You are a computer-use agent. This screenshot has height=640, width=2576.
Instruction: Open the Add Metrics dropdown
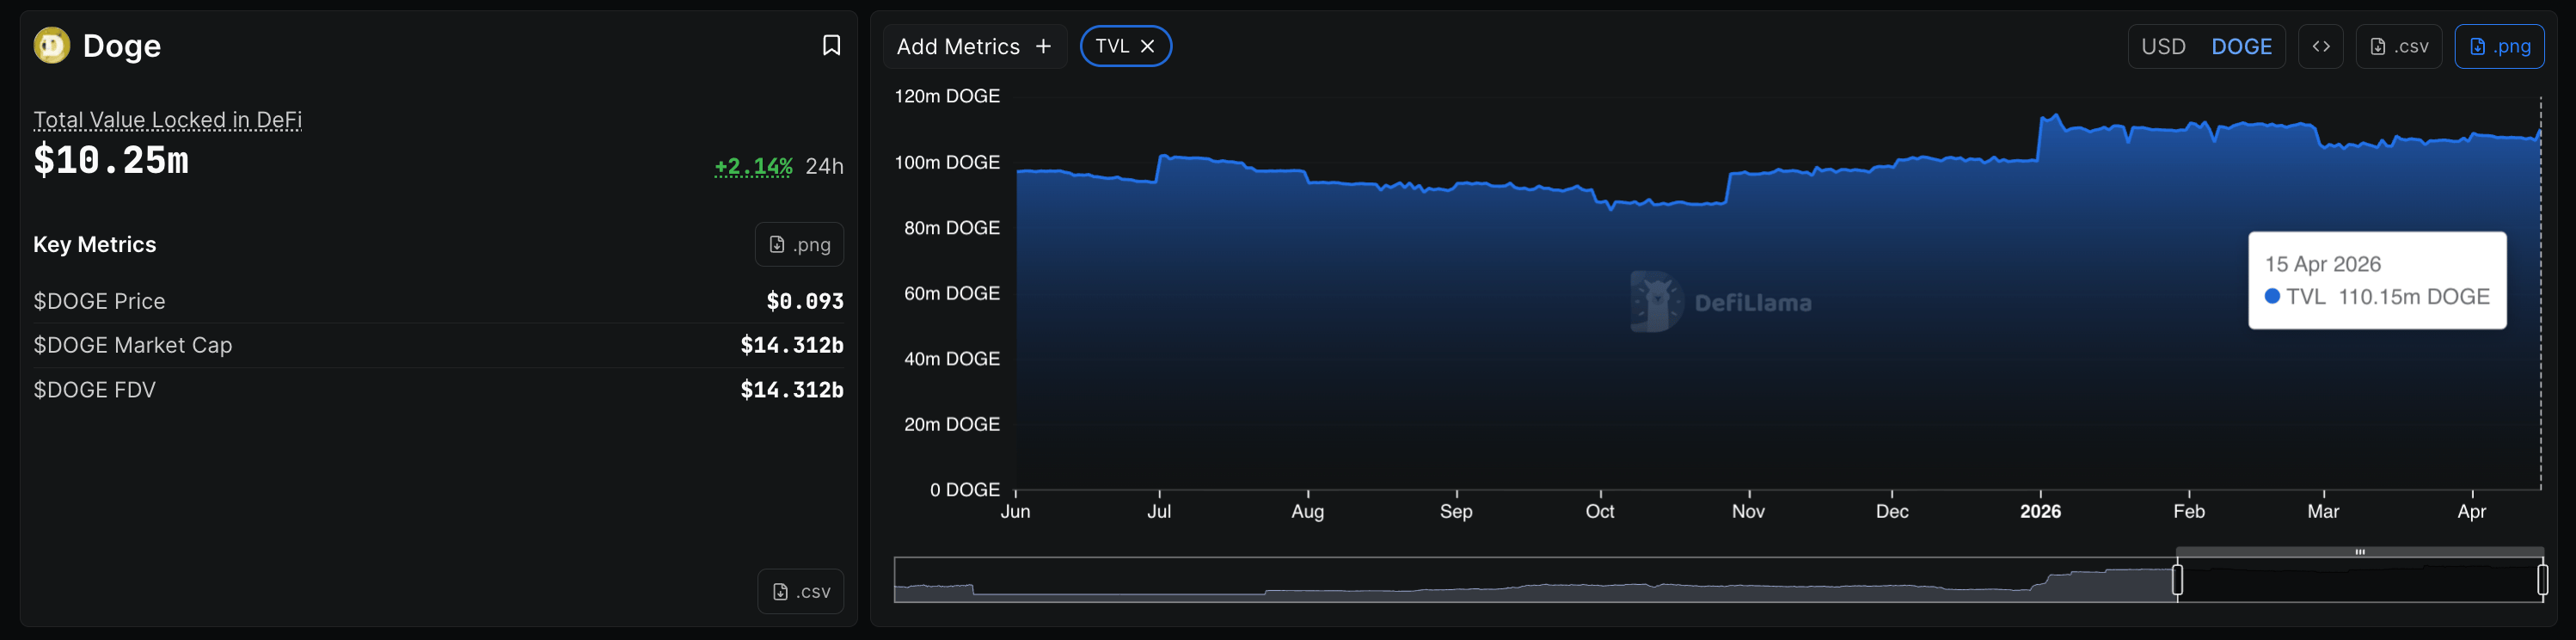(x=973, y=46)
